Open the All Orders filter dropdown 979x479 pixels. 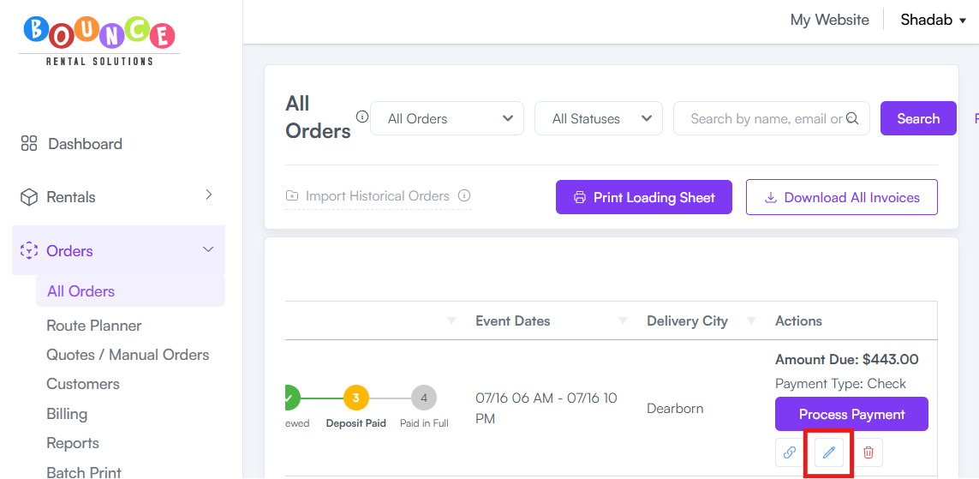[x=447, y=118]
